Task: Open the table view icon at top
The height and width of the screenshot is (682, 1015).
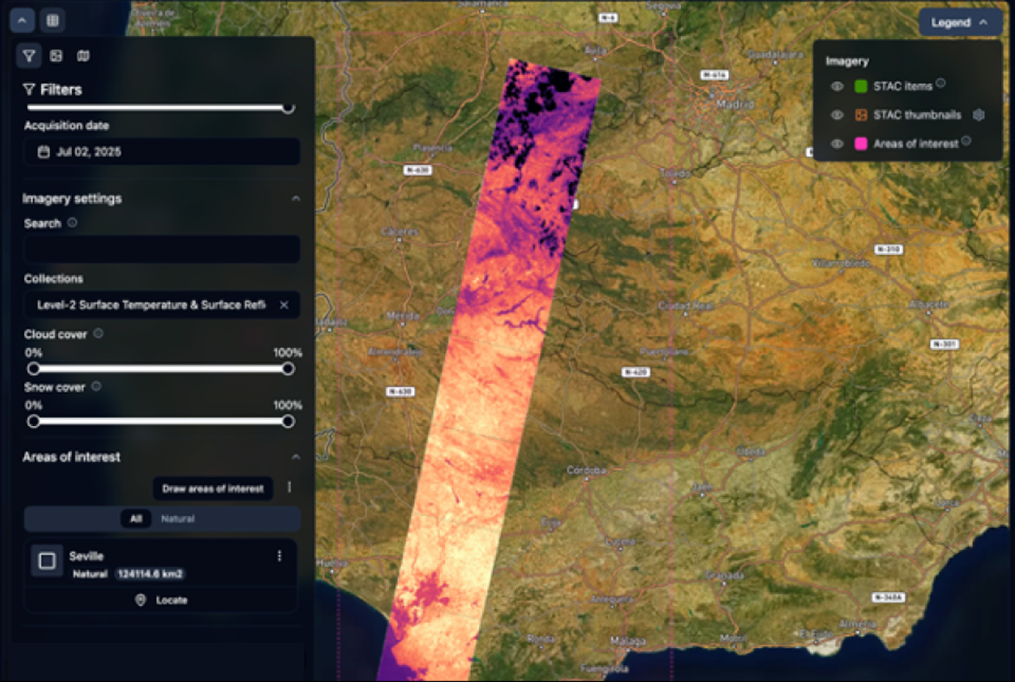Action: coord(52,21)
